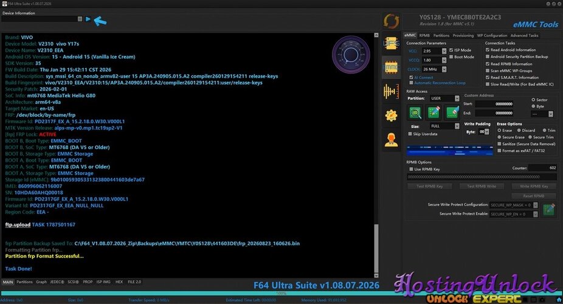The image size is (563, 304).
Task: Open the Write Padding Byte dropdown
Action: [x=486, y=132]
